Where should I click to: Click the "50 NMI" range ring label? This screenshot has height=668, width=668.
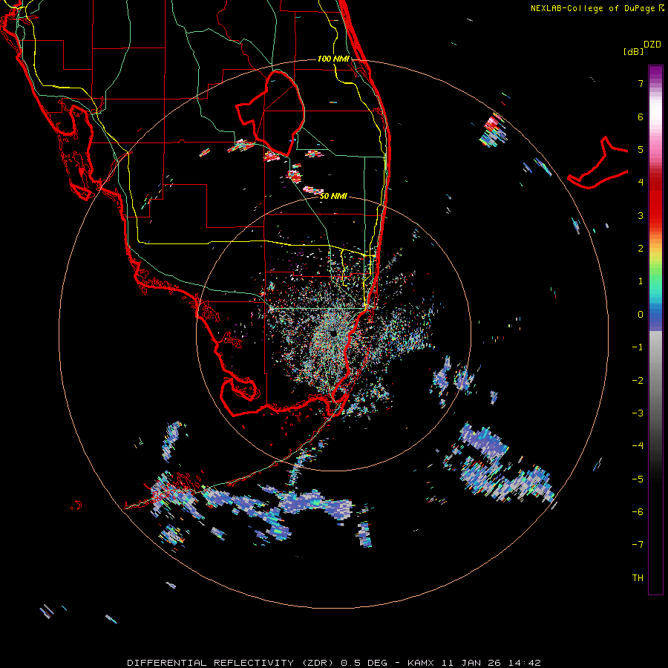[x=333, y=196]
